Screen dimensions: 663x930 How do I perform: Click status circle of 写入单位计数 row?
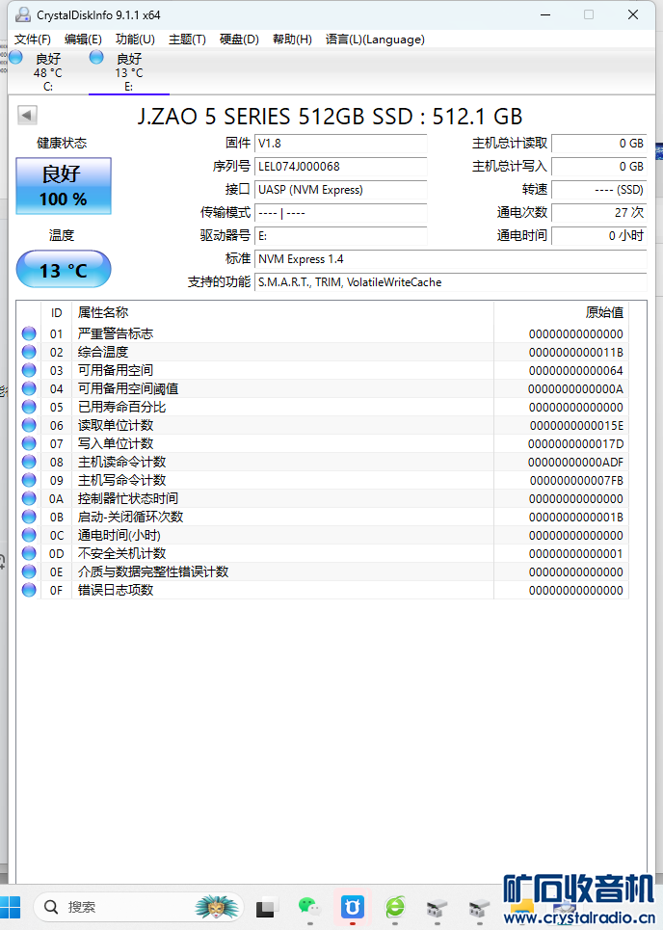tap(29, 443)
